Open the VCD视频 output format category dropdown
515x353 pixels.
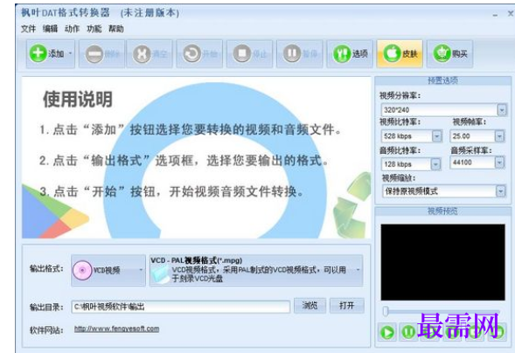point(108,270)
